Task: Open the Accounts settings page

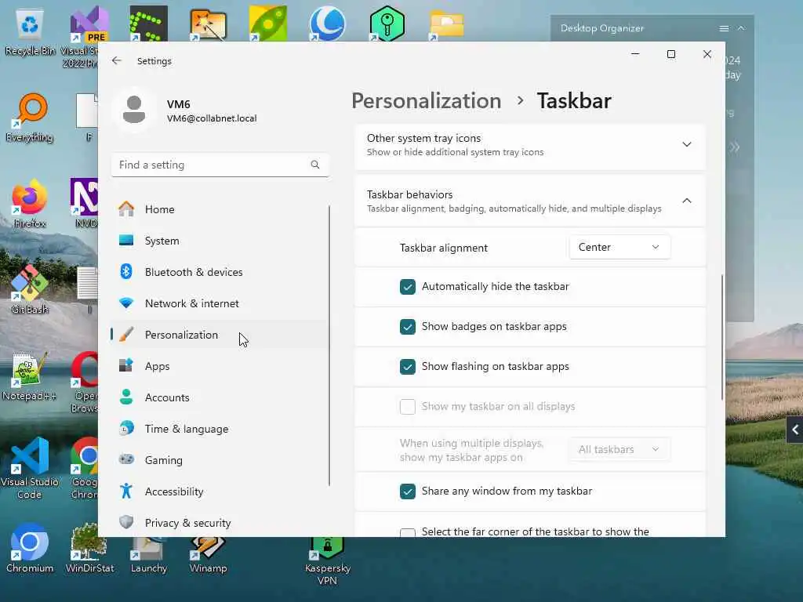Action: pos(220,397)
